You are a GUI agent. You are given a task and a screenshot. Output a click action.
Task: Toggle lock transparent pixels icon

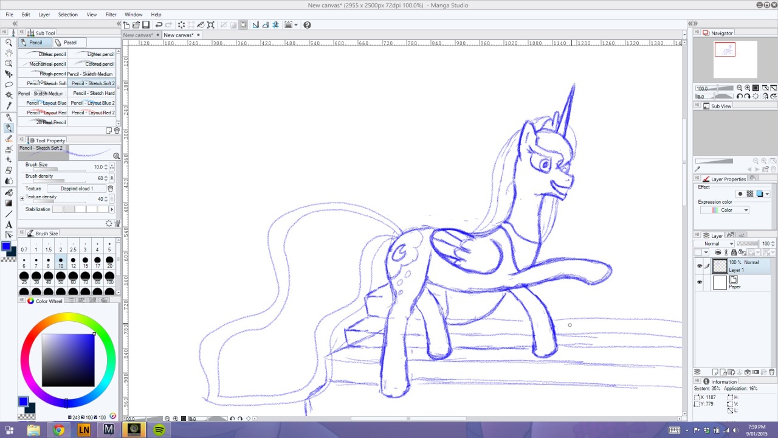[742, 252]
